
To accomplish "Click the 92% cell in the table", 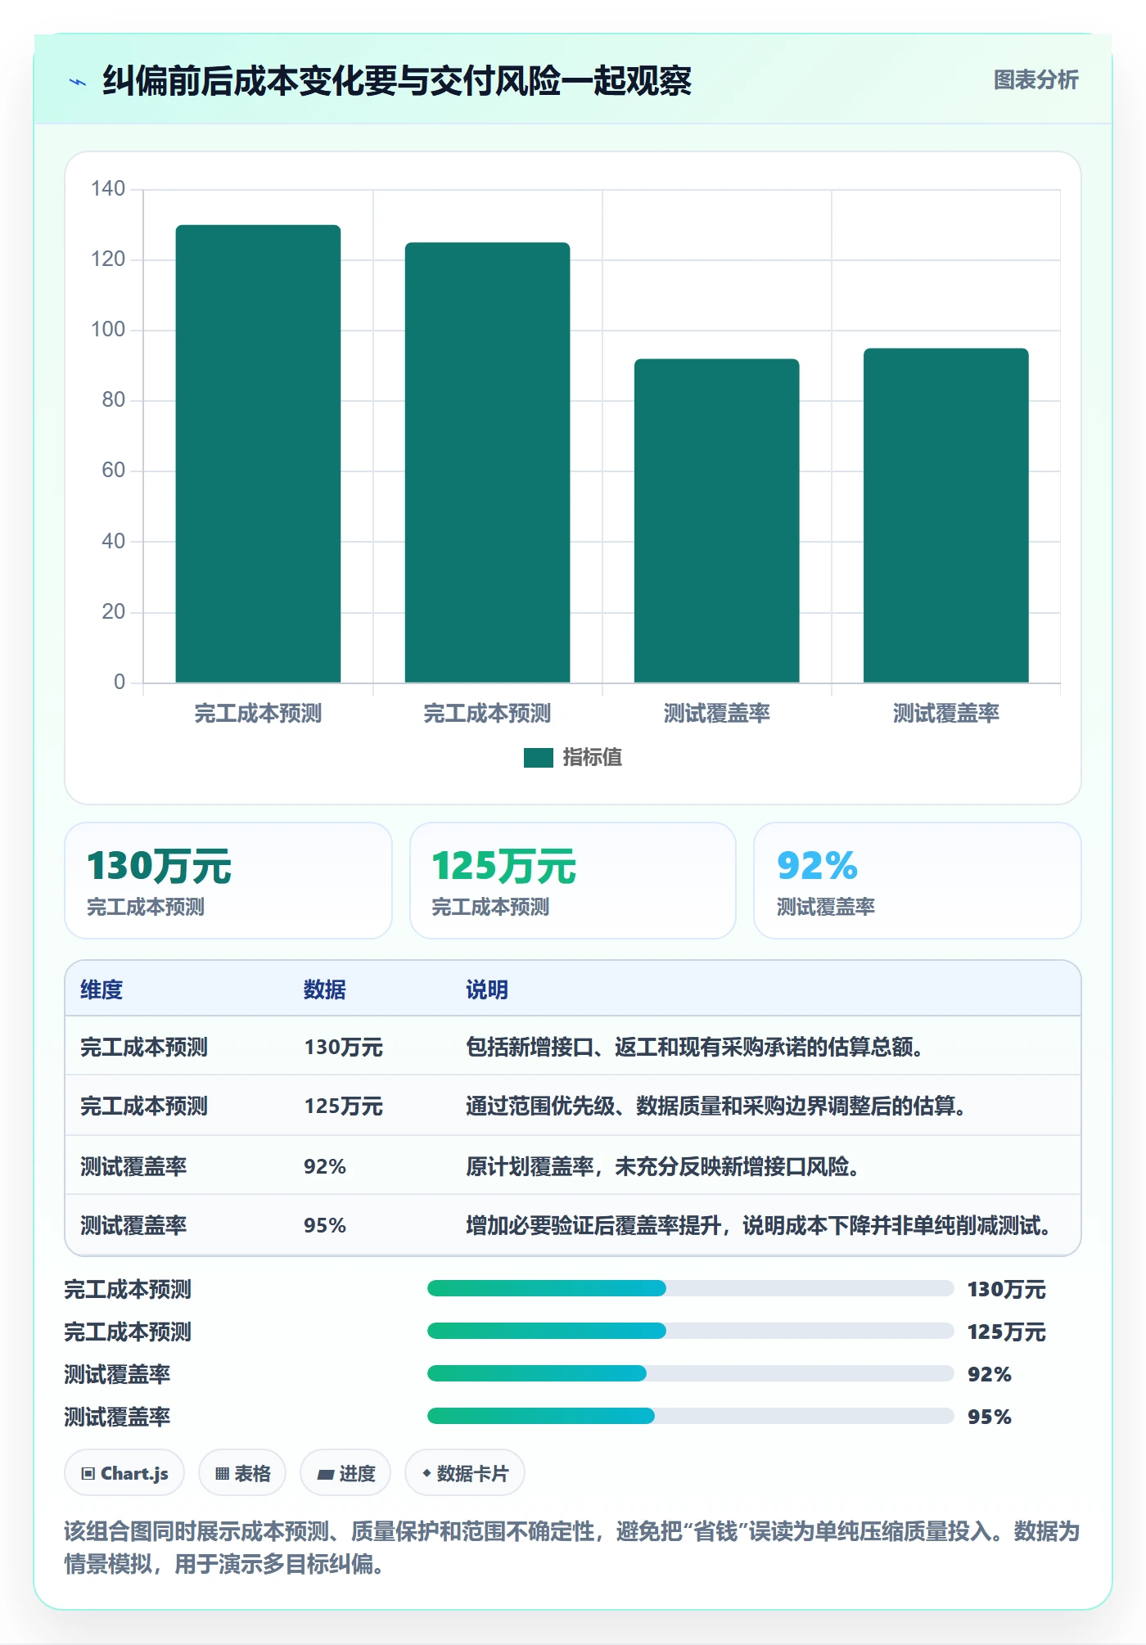I will pos(325,1166).
